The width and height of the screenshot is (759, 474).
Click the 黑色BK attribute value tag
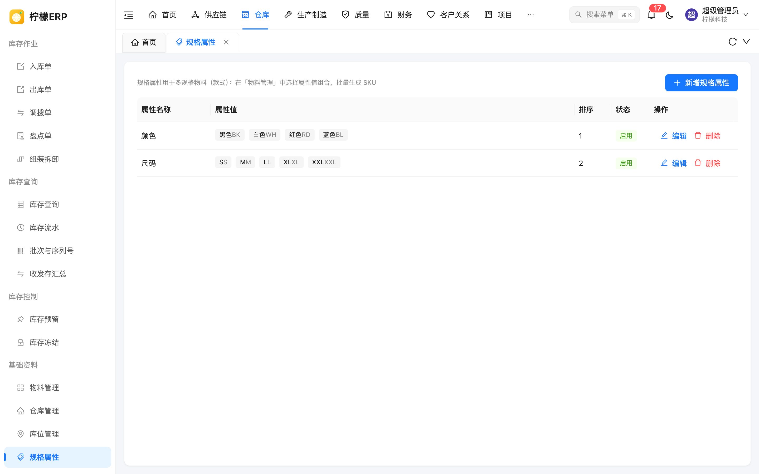pyautogui.click(x=230, y=135)
